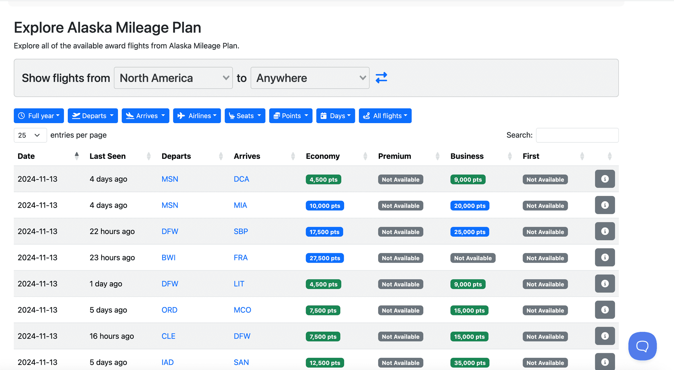Sort table by Business column
This screenshot has height=370, width=674.
click(x=510, y=156)
